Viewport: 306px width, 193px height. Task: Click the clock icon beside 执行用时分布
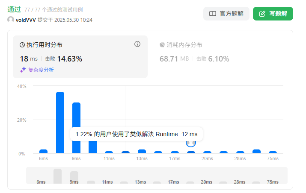(22, 45)
